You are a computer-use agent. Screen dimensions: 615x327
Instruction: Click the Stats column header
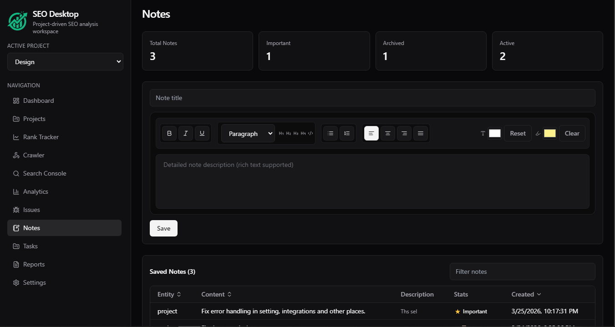click(x=461, y=294)
